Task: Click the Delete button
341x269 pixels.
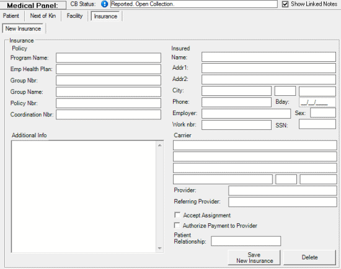Action: [x=309, y=257]
